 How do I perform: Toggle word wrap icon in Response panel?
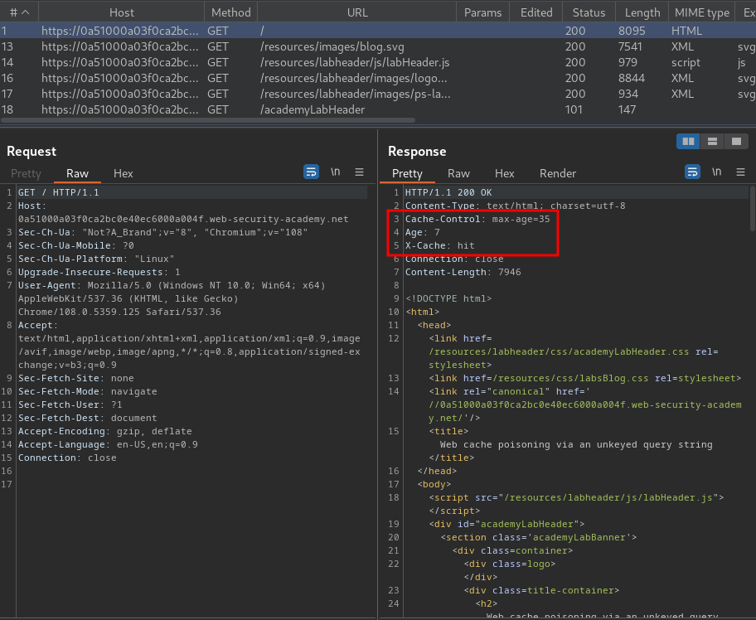click(x=692, y=172)
